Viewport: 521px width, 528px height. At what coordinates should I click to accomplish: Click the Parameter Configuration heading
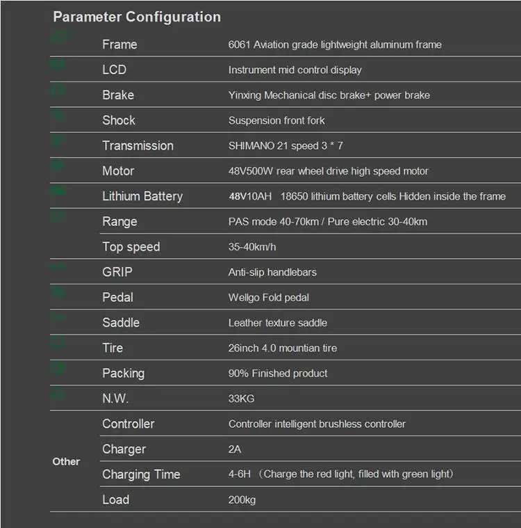click(137, 17)
